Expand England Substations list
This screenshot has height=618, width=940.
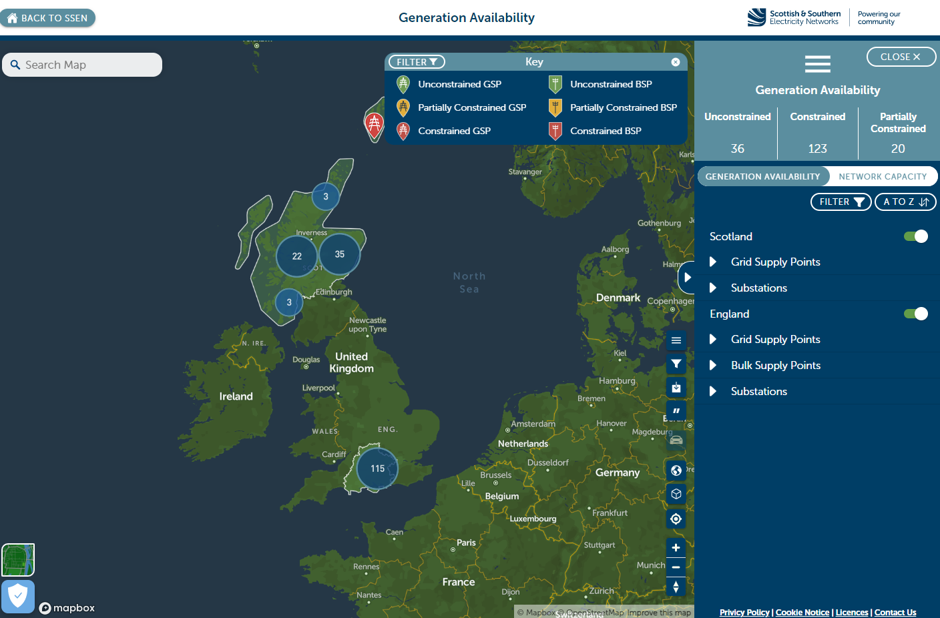tap(758, 391)
